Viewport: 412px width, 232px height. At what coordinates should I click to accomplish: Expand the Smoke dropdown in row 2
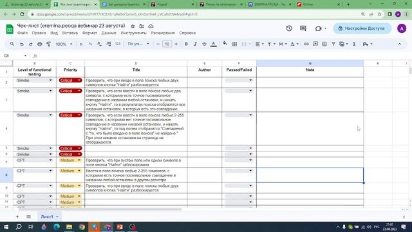(x=50, y=80)
